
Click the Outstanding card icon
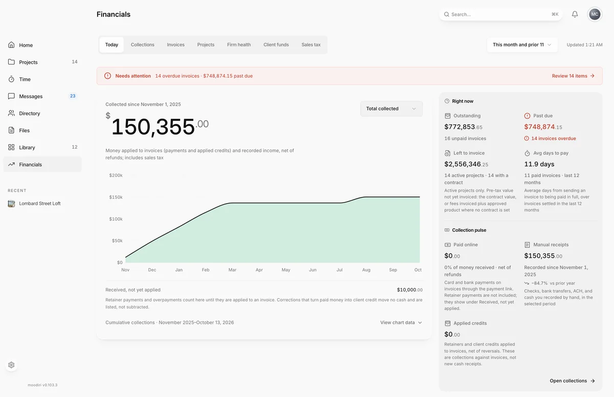(x=448, y=116)
